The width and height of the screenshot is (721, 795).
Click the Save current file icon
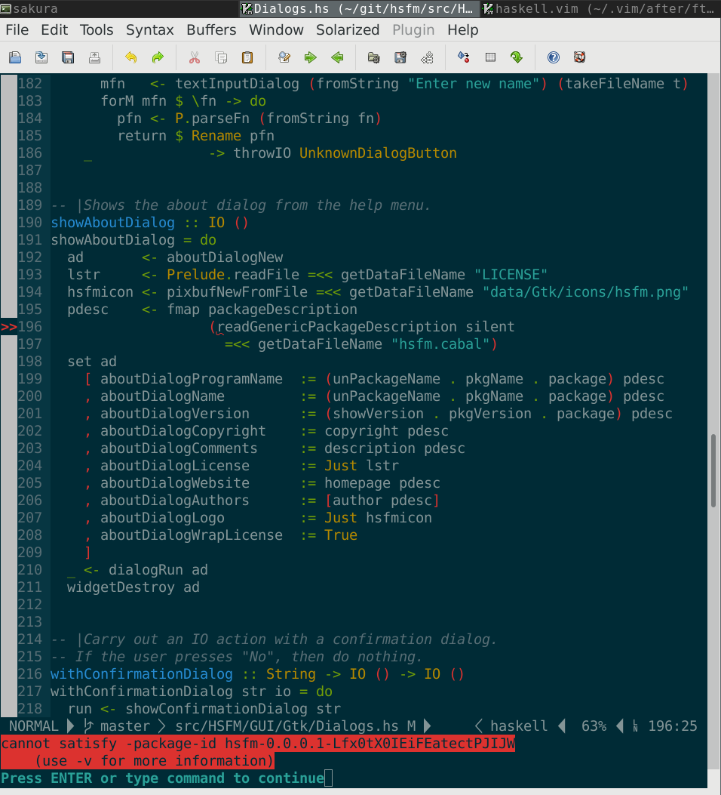[41, 57]
